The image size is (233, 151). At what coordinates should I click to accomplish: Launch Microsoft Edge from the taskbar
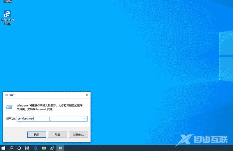click(36, 148)
